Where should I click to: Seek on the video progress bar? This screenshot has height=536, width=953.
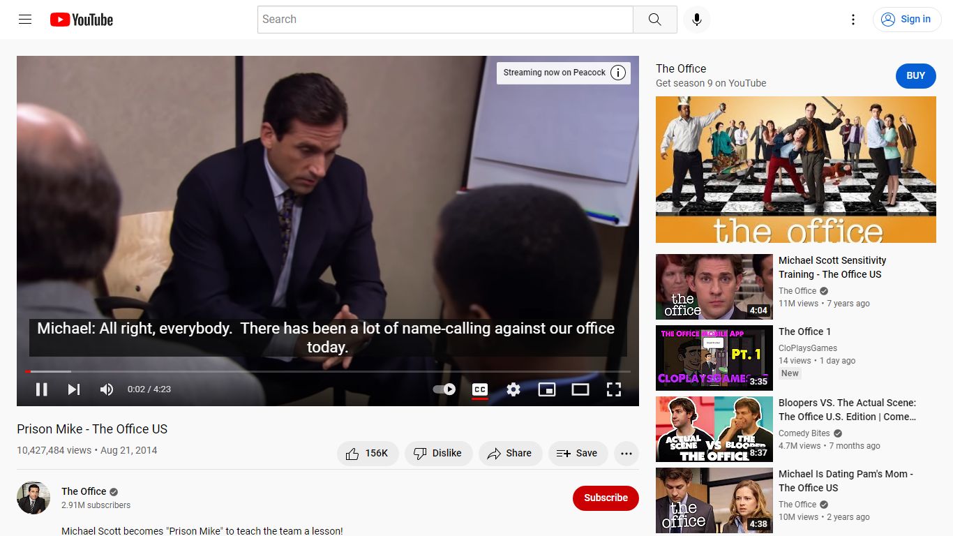coord(328,371)
